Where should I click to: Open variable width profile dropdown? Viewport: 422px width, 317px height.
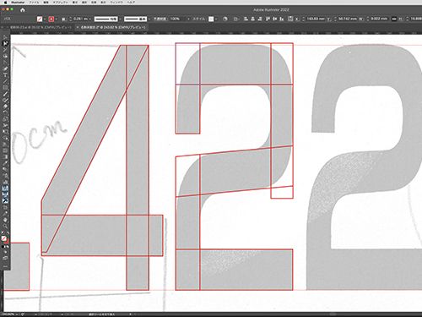point(121,19)
